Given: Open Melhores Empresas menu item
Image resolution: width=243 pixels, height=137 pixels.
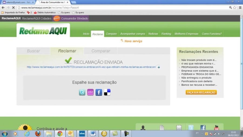Looking at the screenshot, I should click(186, 34).
